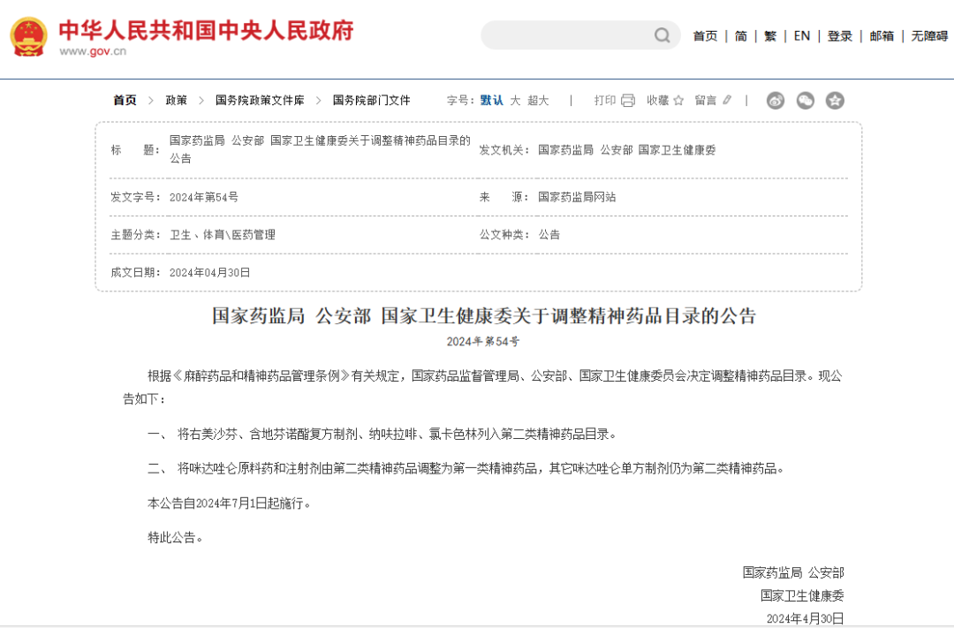Select 超大 font size

(x=538, y=101)
